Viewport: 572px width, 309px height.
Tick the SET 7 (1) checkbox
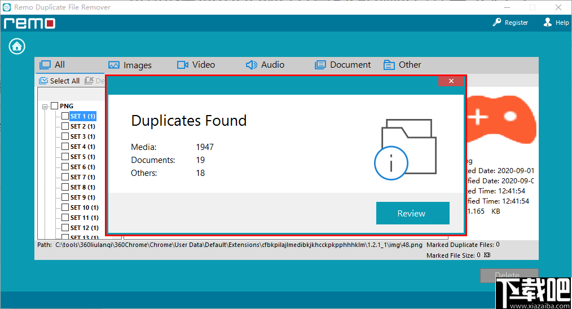pyautogui.click(x=65, y=177)
